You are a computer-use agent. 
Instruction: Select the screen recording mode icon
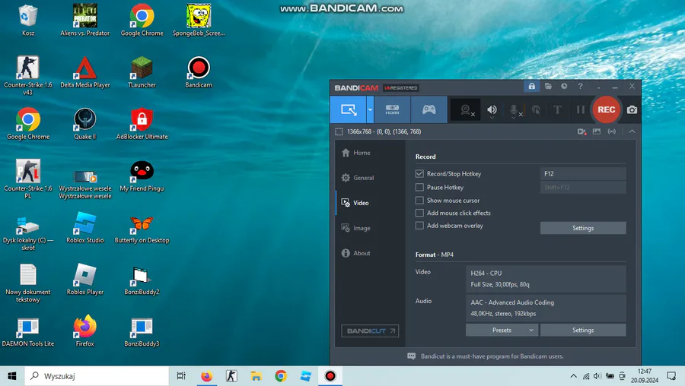(x=348, y=109)
